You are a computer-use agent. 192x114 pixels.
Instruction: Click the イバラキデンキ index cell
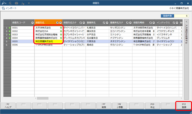pyautogui.click(x=167, y=35)
